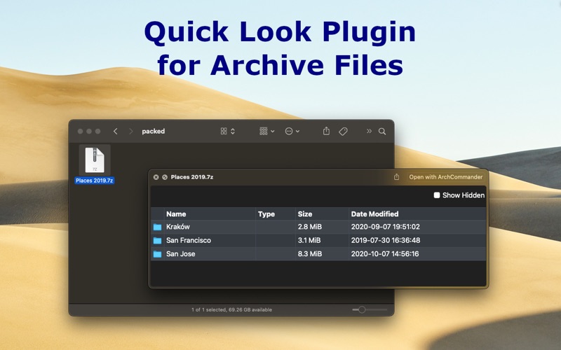Sort by Size column header
This screenshot has height=350, width=561.
tap(322, 214)
